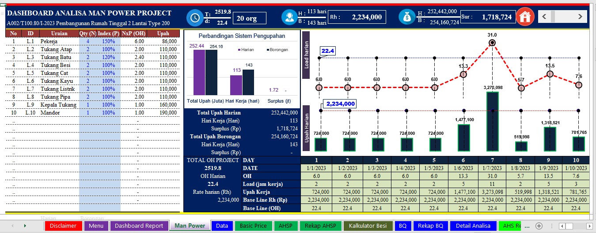
Task: Open the Dashboard Report sheet tab
Action: [x=139, y=226]
